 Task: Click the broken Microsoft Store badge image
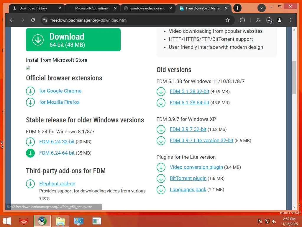pyautogui.click(x=28, y=68)
